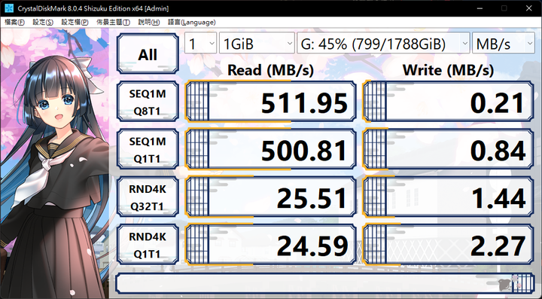This screenshot has width=542, height=299.
Task: Select the 24.59 read result
Action: point(271,245)
